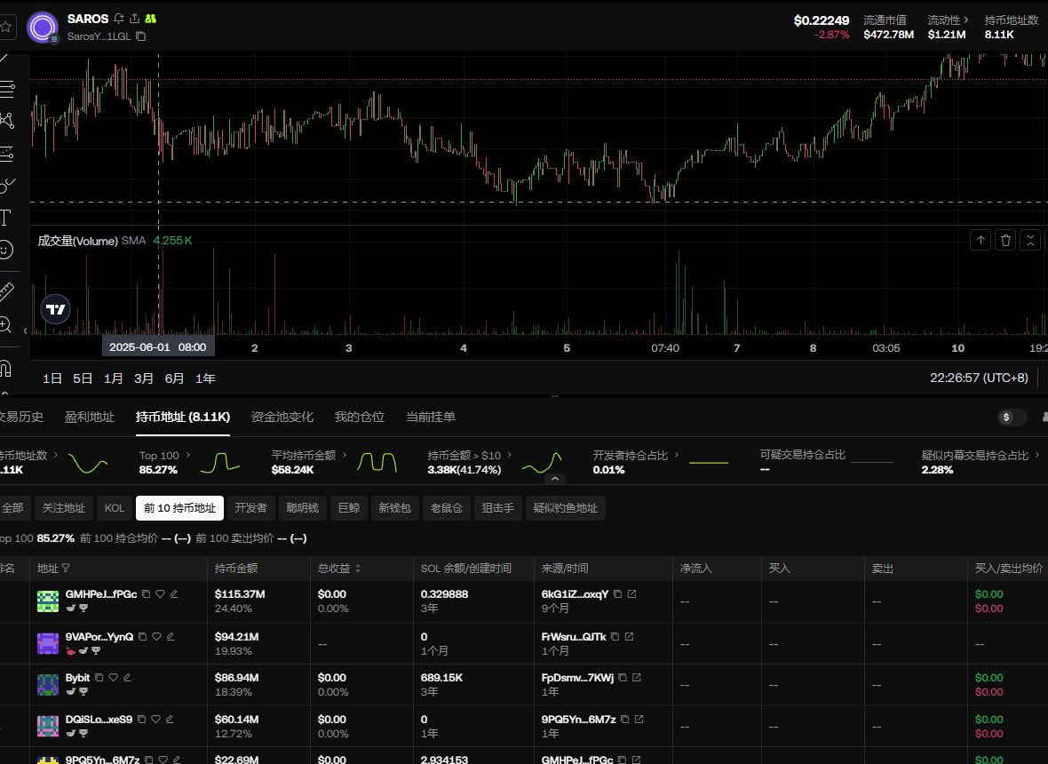Switch to the 资金池变化 tab
This screenshot has width=1048, height=764.
(282, 418)
